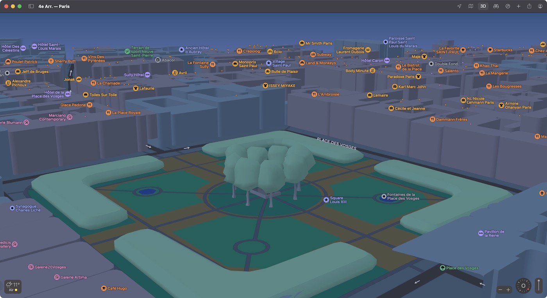Select NL Nicole Lehmann Paris pin
The width and height of the screenshot is (547, 298).
pyautogui.click(x=463, y=100)
